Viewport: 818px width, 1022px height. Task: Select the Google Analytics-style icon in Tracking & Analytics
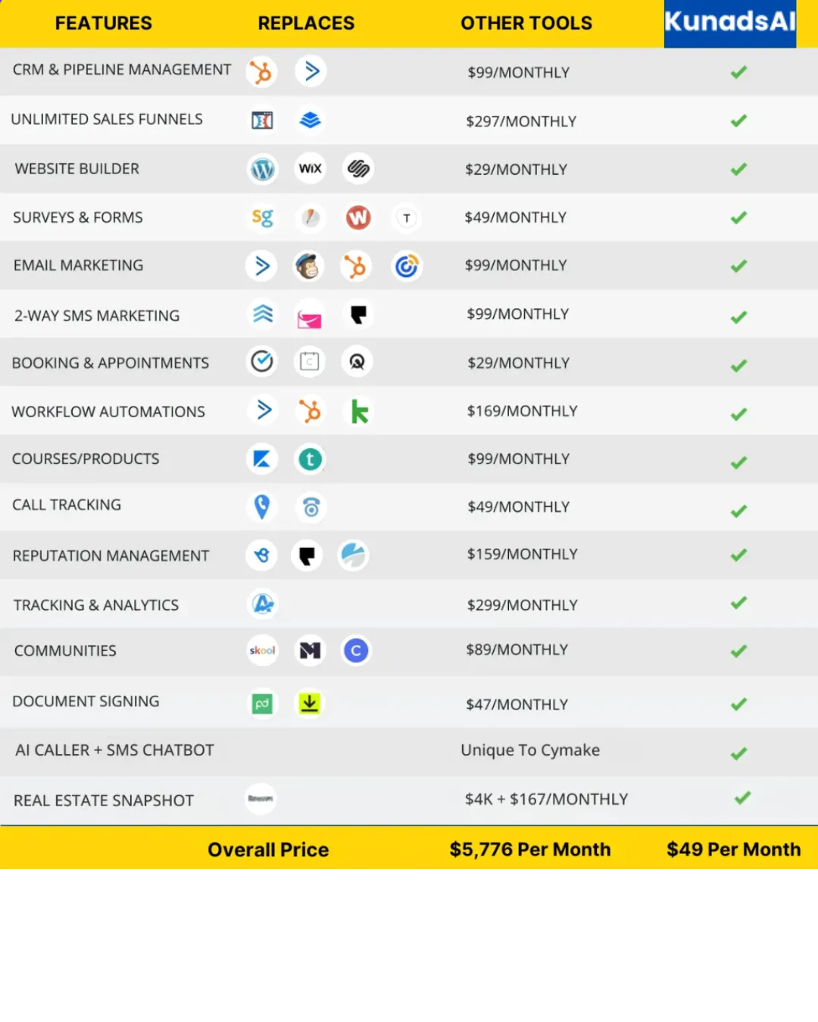[x=263, y=603]
